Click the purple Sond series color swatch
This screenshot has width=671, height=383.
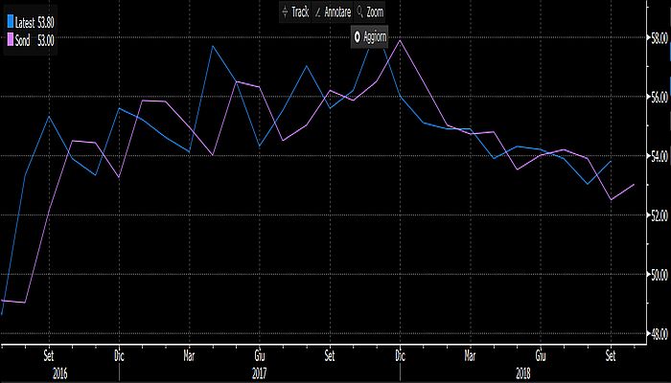click(x=10, y=40)
